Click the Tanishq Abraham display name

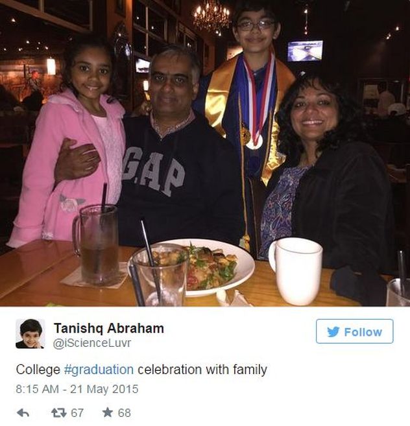click(109, 328)
